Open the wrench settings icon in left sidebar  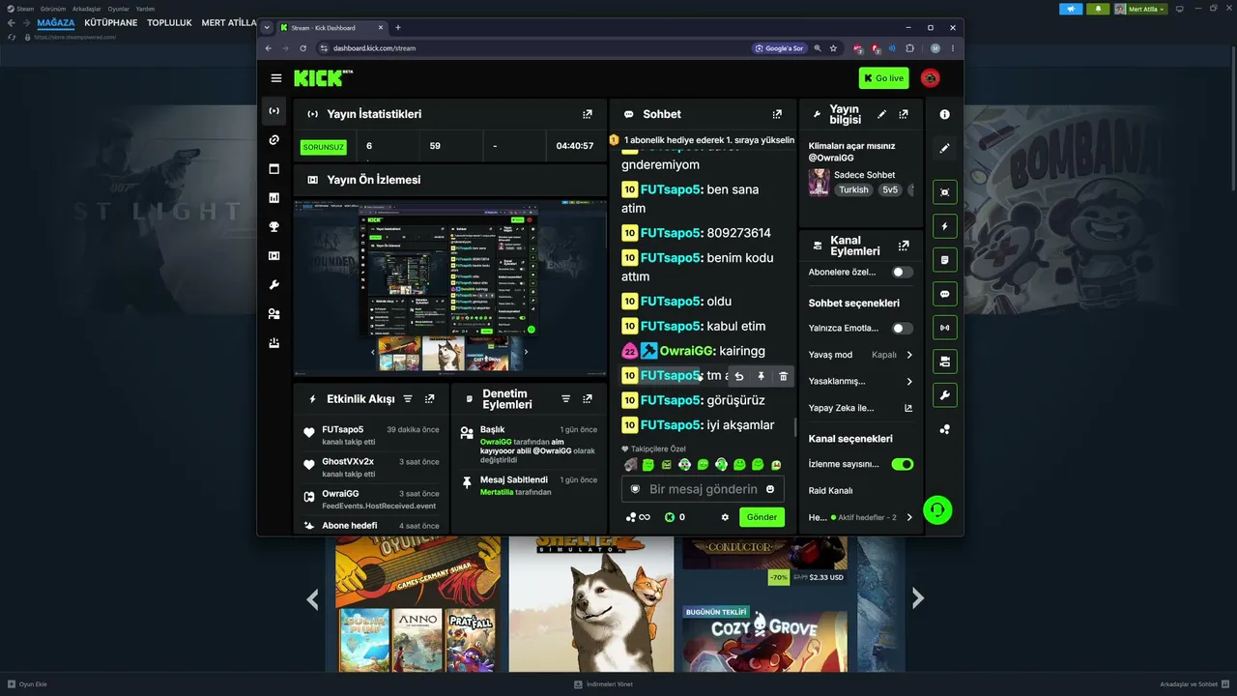[x=274, y=285]
